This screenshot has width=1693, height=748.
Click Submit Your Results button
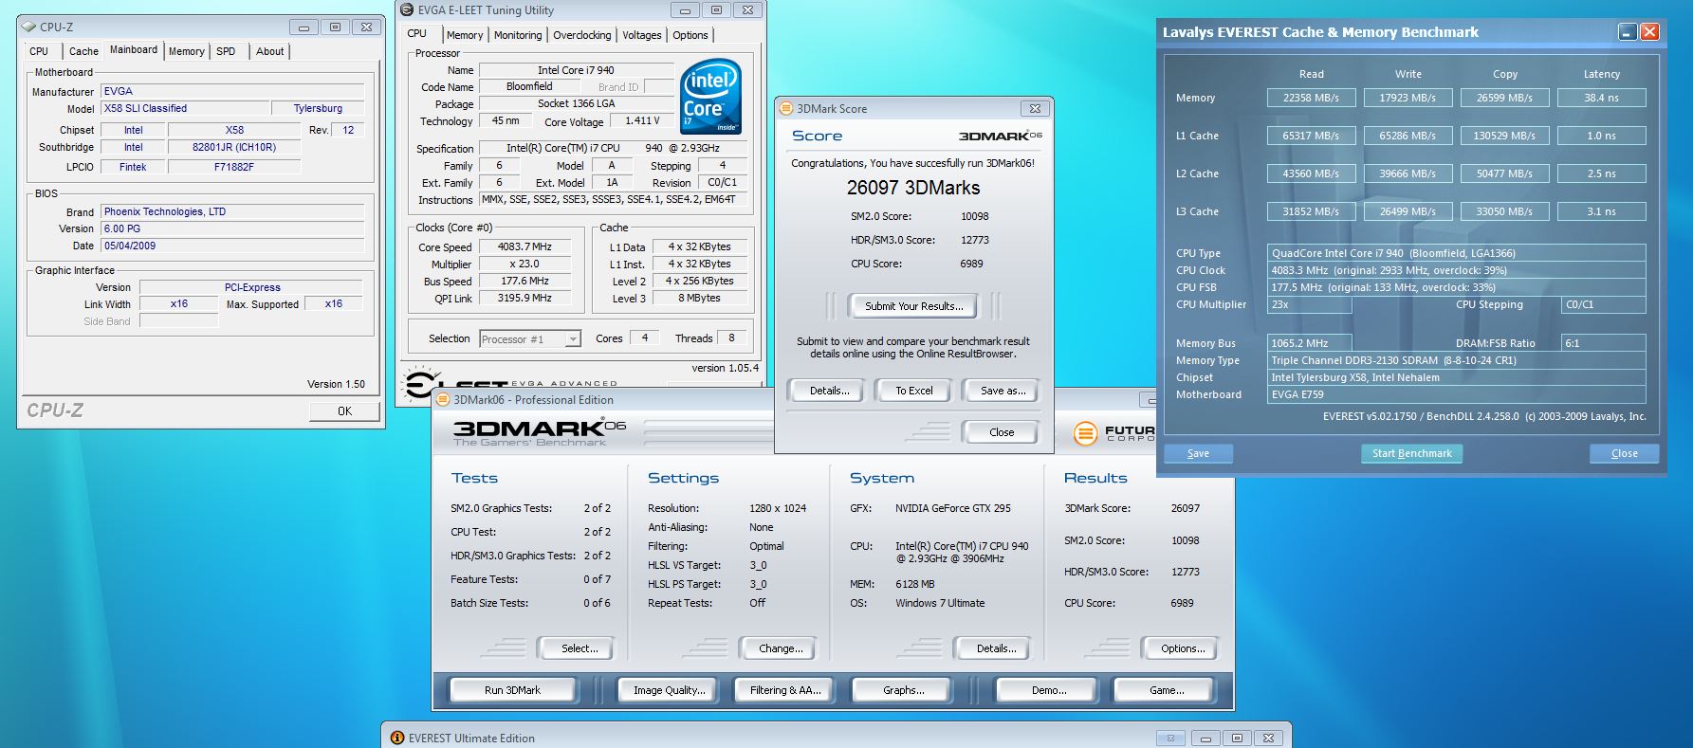coord(913,306)
